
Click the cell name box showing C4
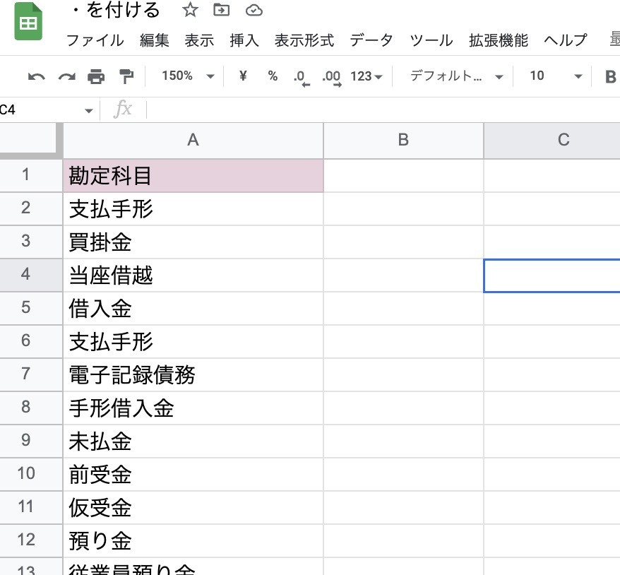click(42, 110)
